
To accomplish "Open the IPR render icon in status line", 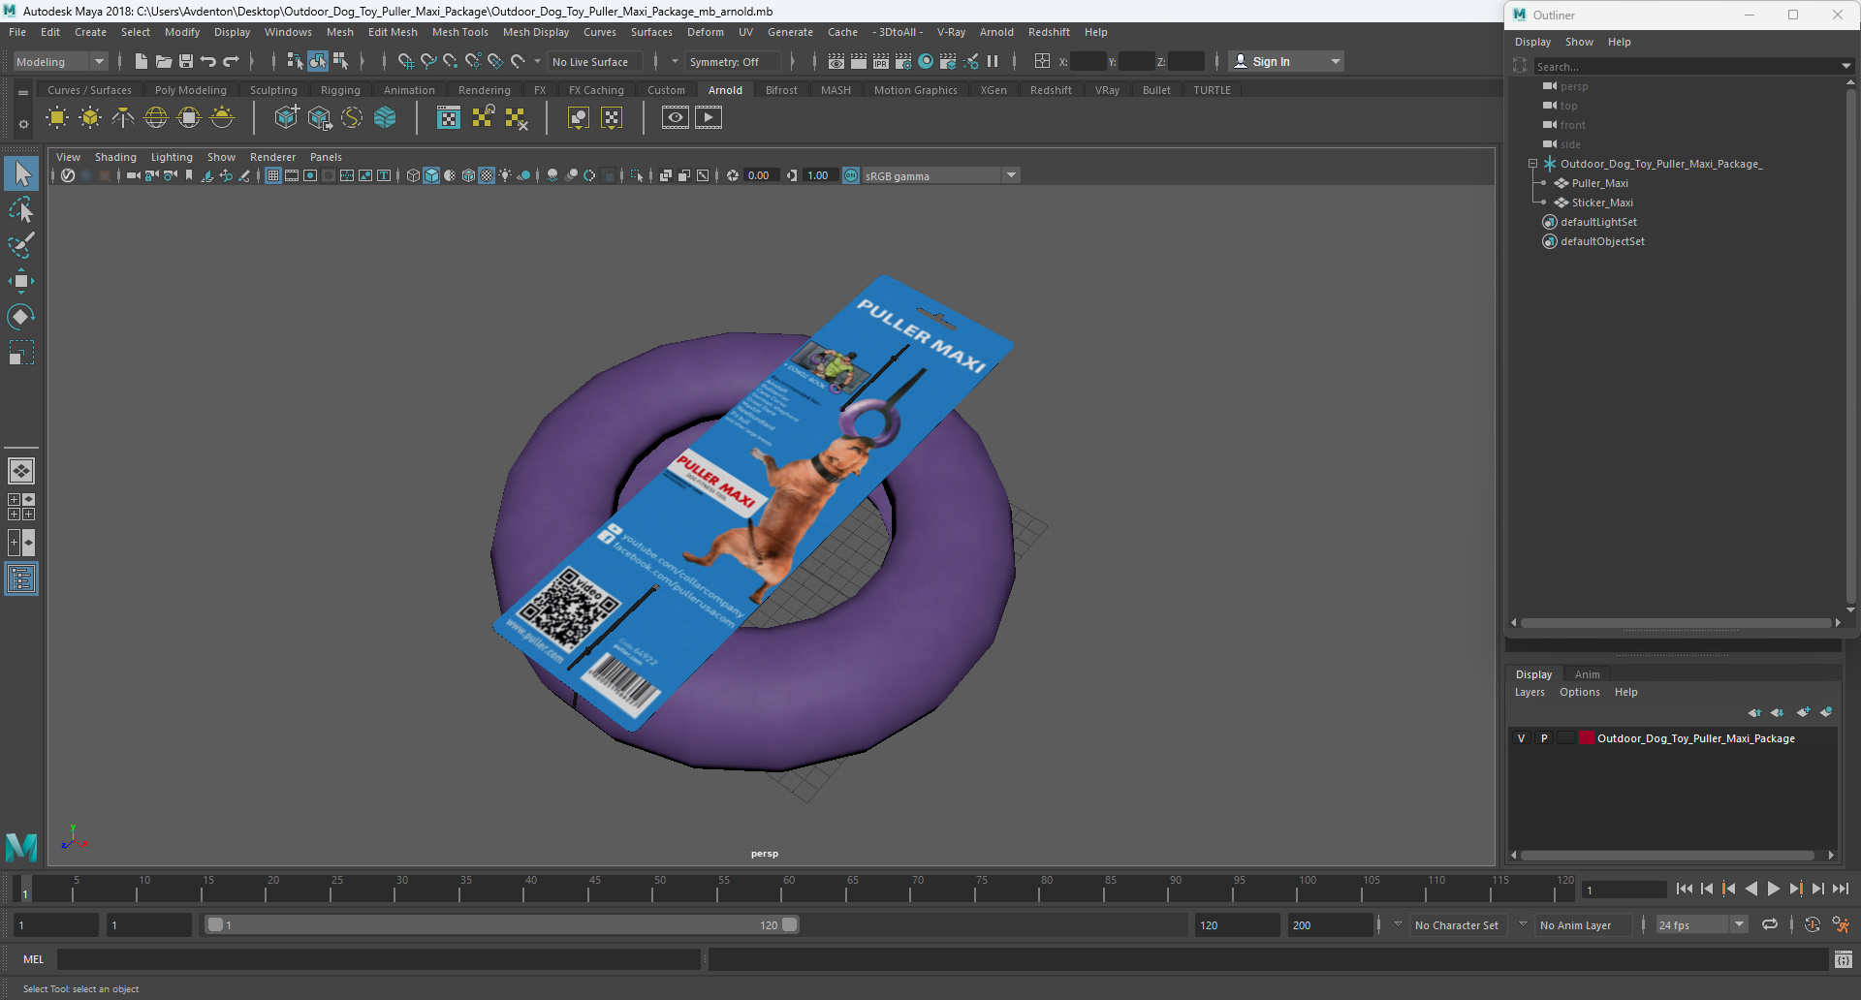I will tap(881, 61).
